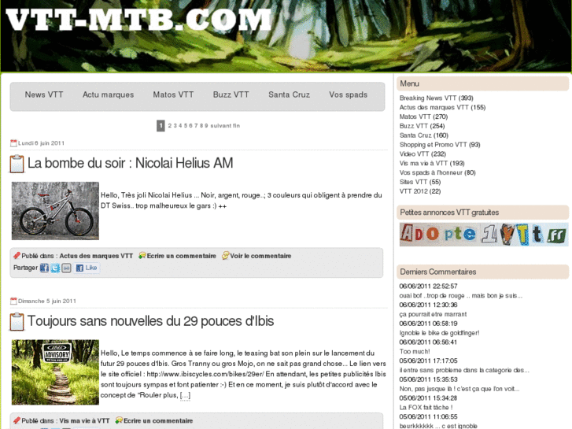572x429 pixels.
Task: Click 'Derniers Commentaires' heading
Action: point(482,272)
